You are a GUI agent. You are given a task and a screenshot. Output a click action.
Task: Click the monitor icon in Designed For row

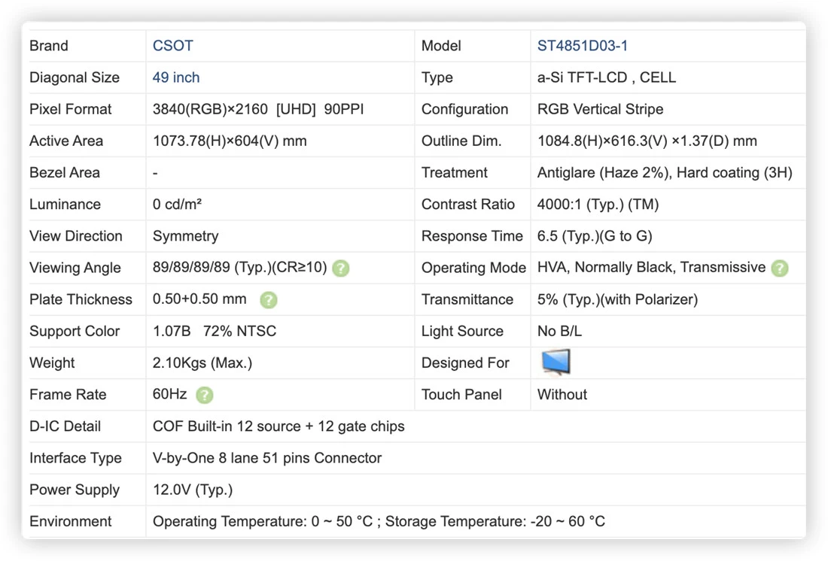tap(556, 362)
